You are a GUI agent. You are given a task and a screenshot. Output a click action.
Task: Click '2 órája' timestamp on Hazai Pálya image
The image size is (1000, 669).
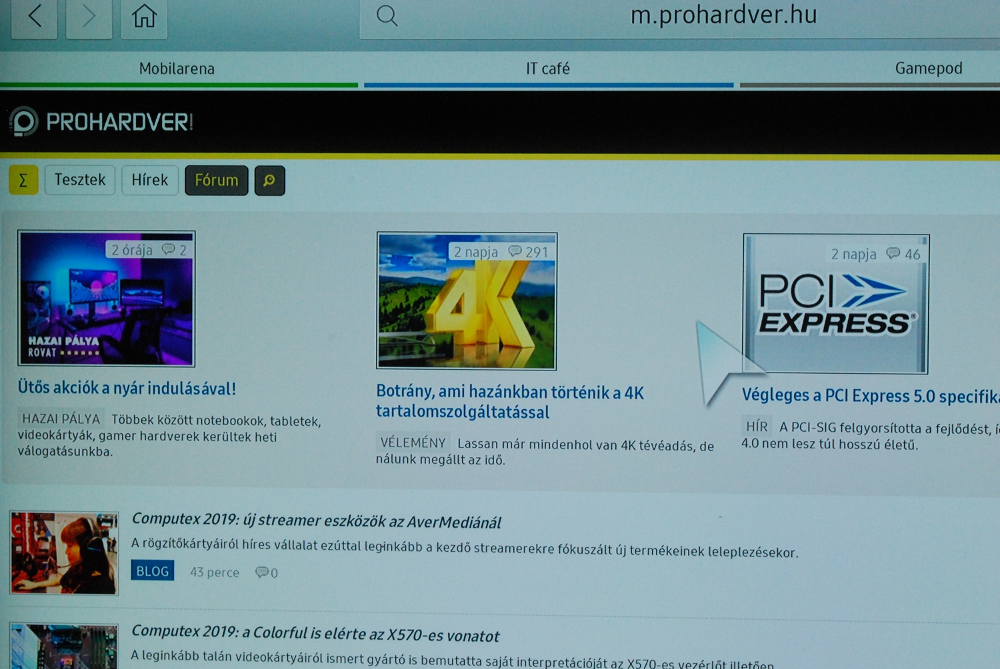coord(132,250)
